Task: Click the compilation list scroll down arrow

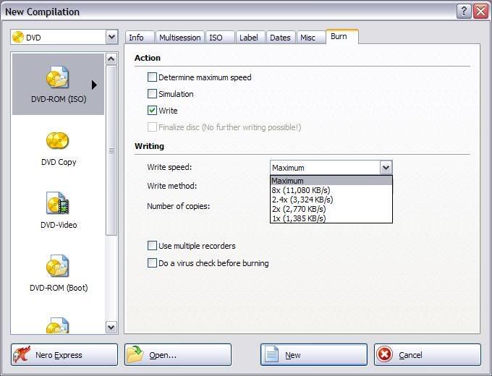Action: (111, 328)
